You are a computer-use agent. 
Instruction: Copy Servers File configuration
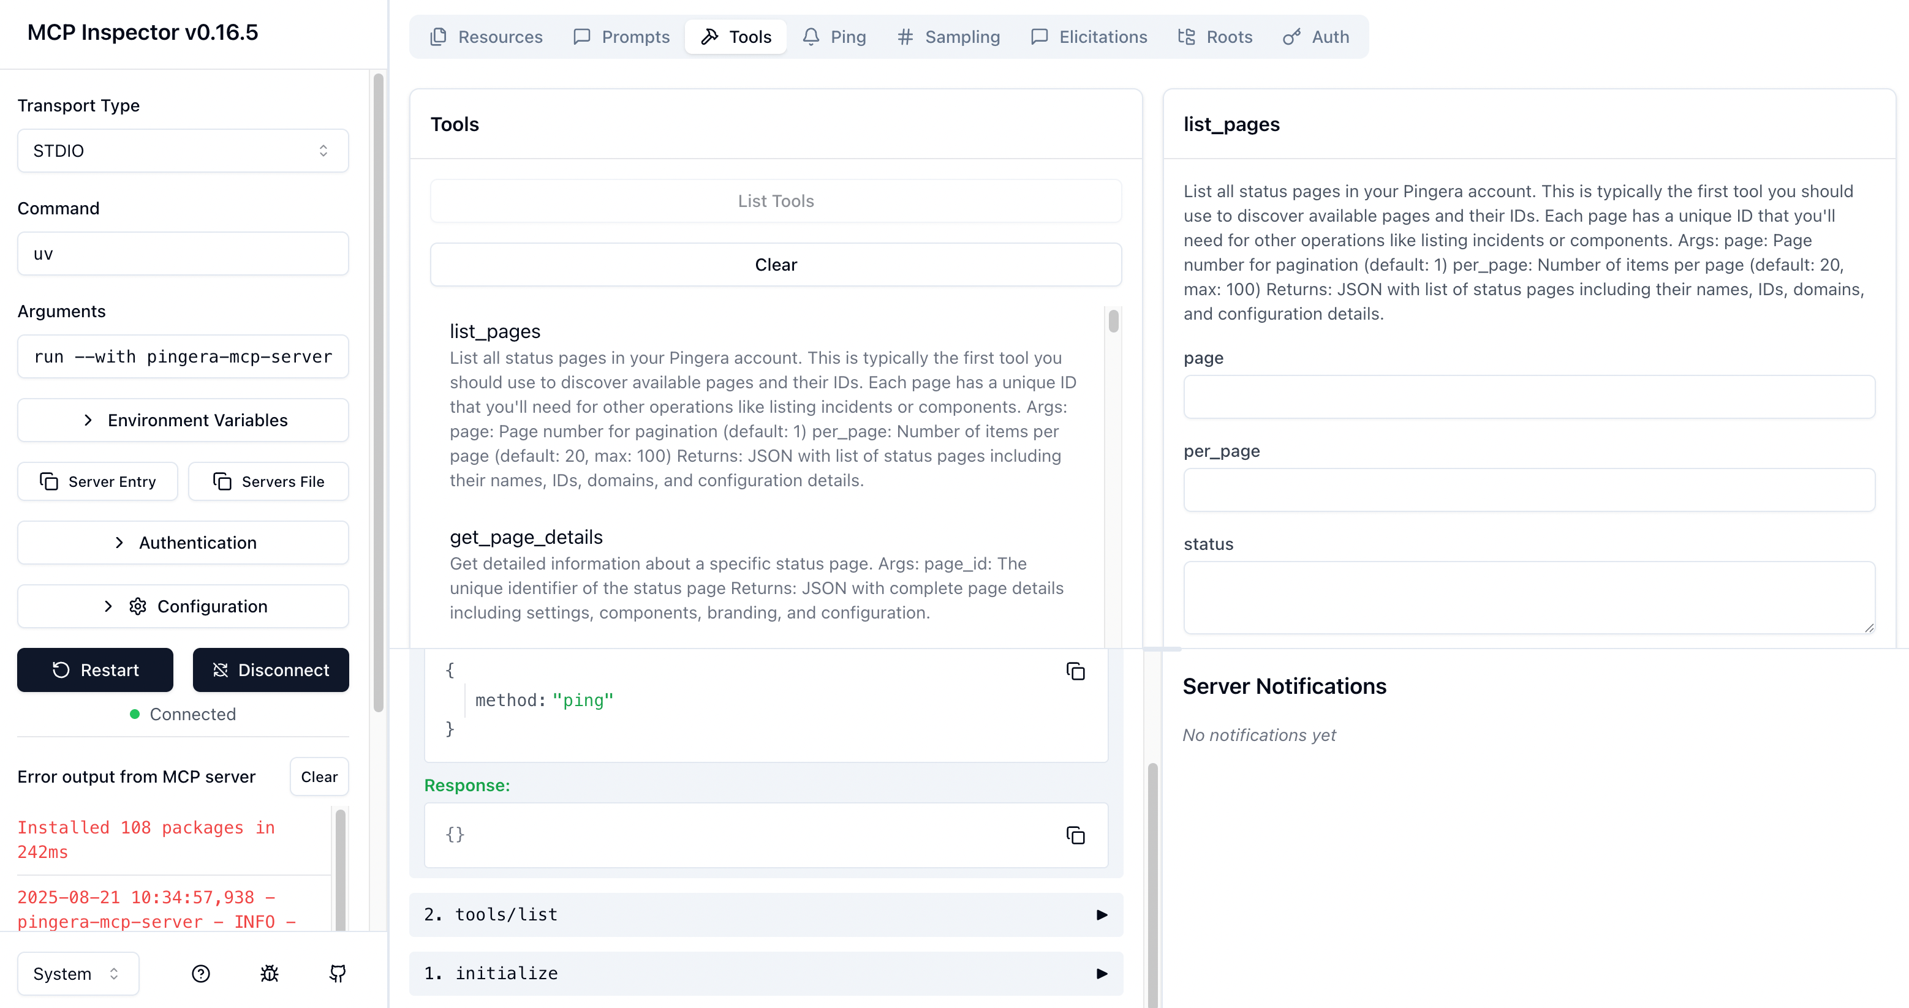[x=268, y=481]
